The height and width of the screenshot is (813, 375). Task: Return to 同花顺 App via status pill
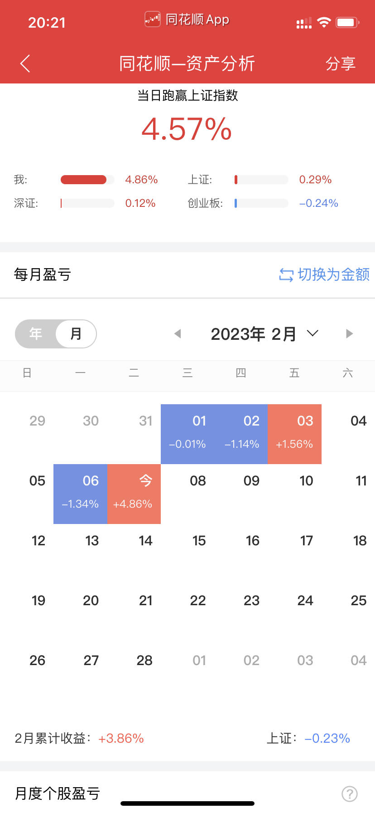point(187,20)
